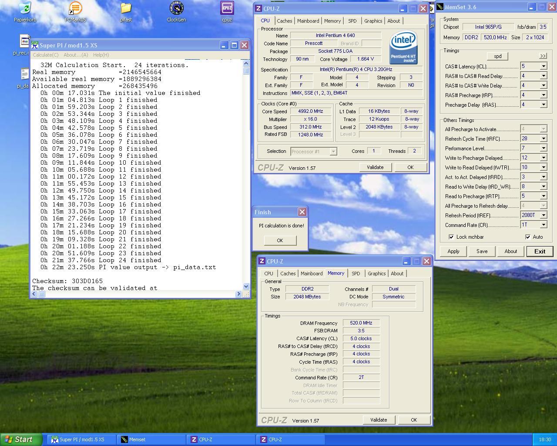
Task: Switch to Mainboard tab in upper CPU-Z
Action: (308, 21)
